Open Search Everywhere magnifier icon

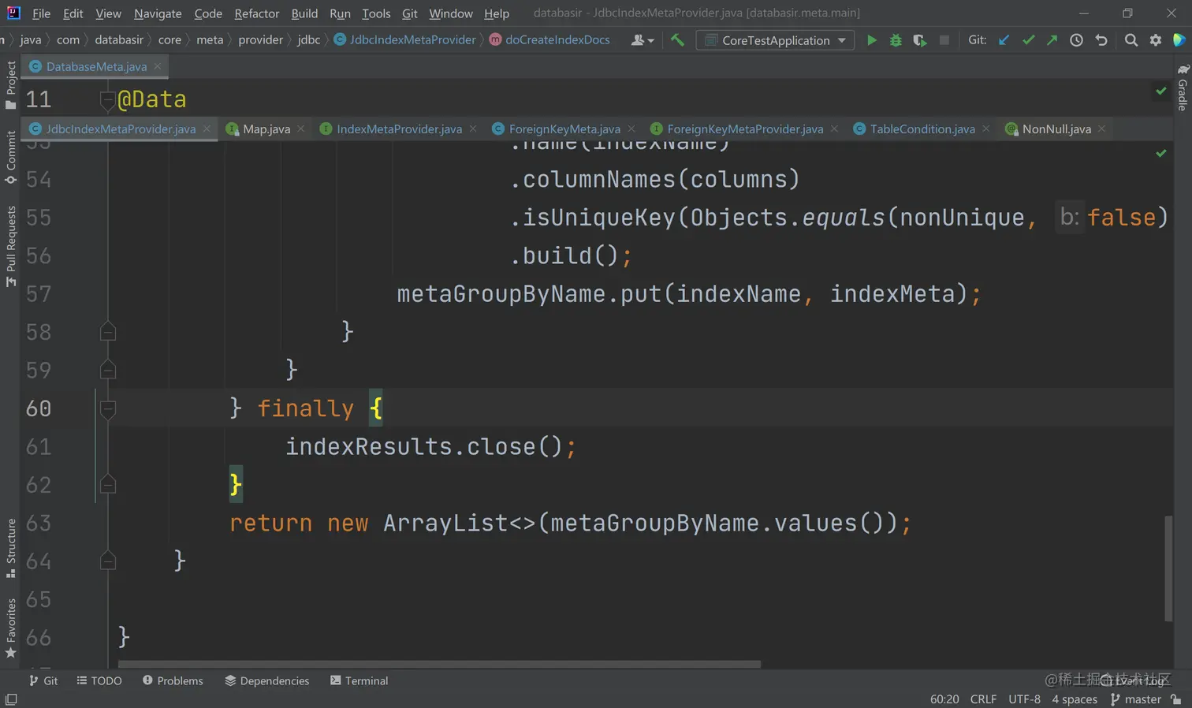[1131, 40]
